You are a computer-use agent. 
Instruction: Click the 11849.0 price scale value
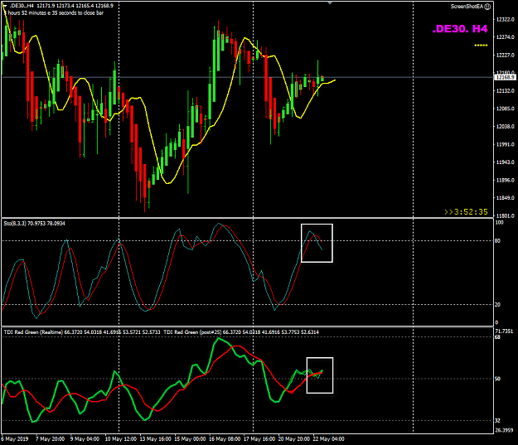[x=505, y=198]
